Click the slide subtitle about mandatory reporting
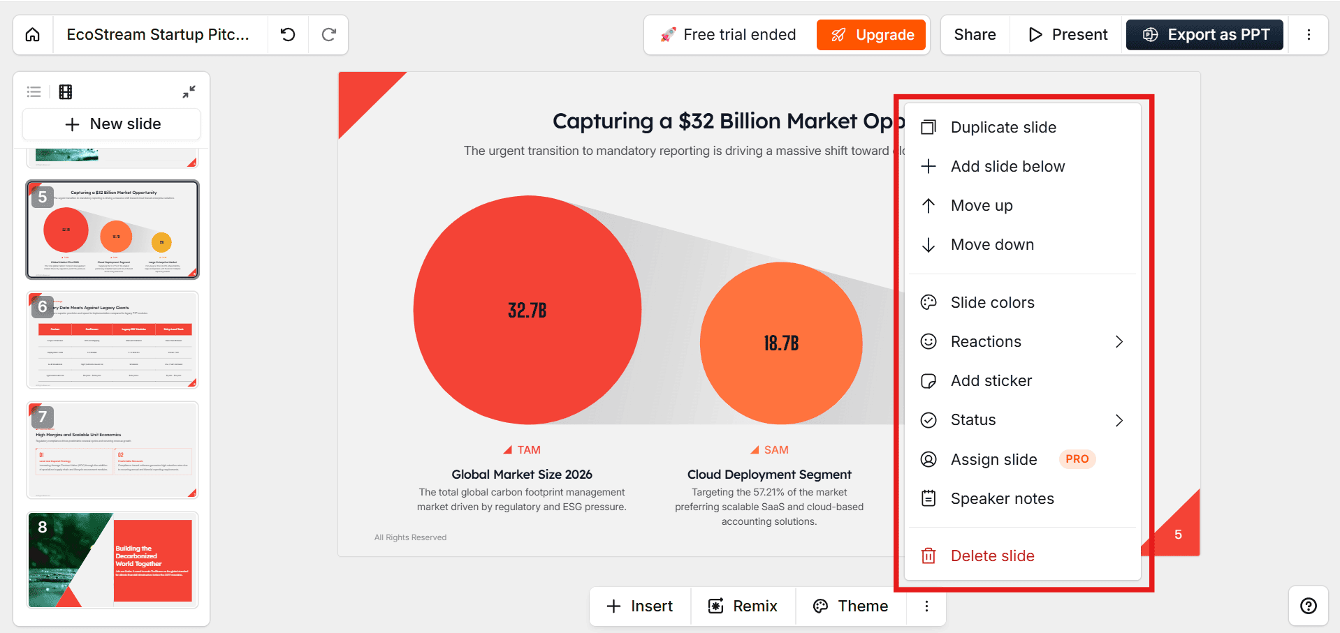The image size is (1340, 633). pyautogui.click(x=684, y=151)
